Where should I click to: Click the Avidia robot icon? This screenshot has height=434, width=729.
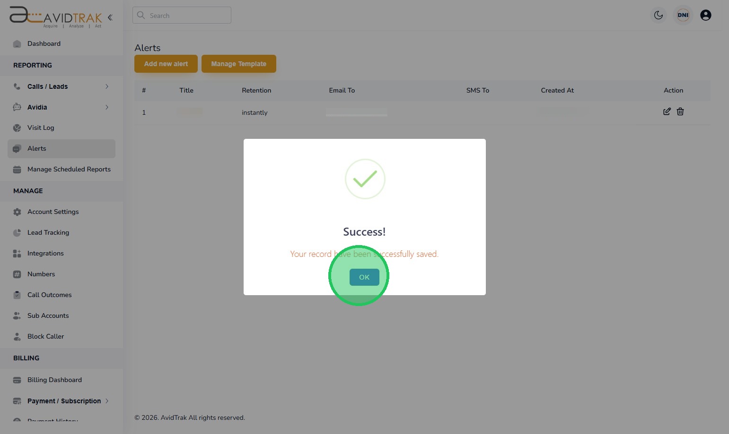pos(17,107)
